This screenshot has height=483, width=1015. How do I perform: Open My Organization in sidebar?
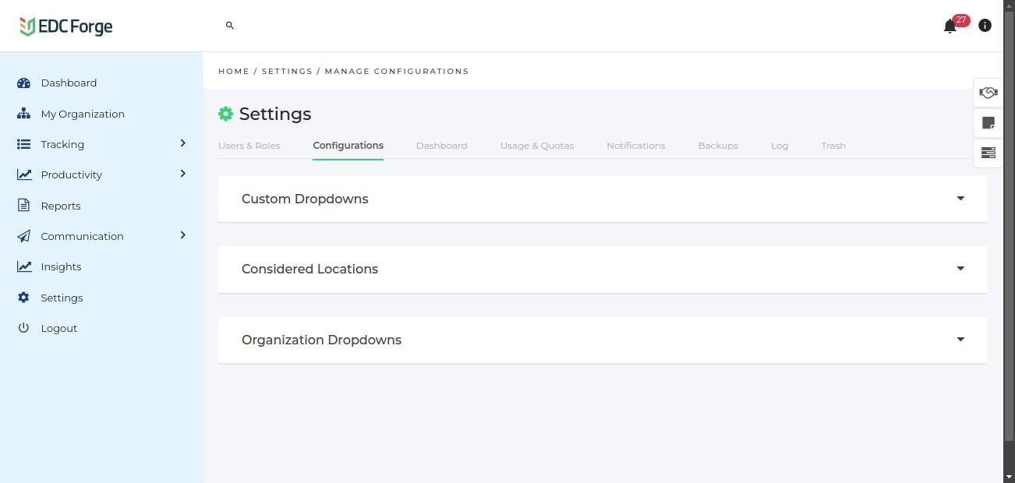pos(83,114)
